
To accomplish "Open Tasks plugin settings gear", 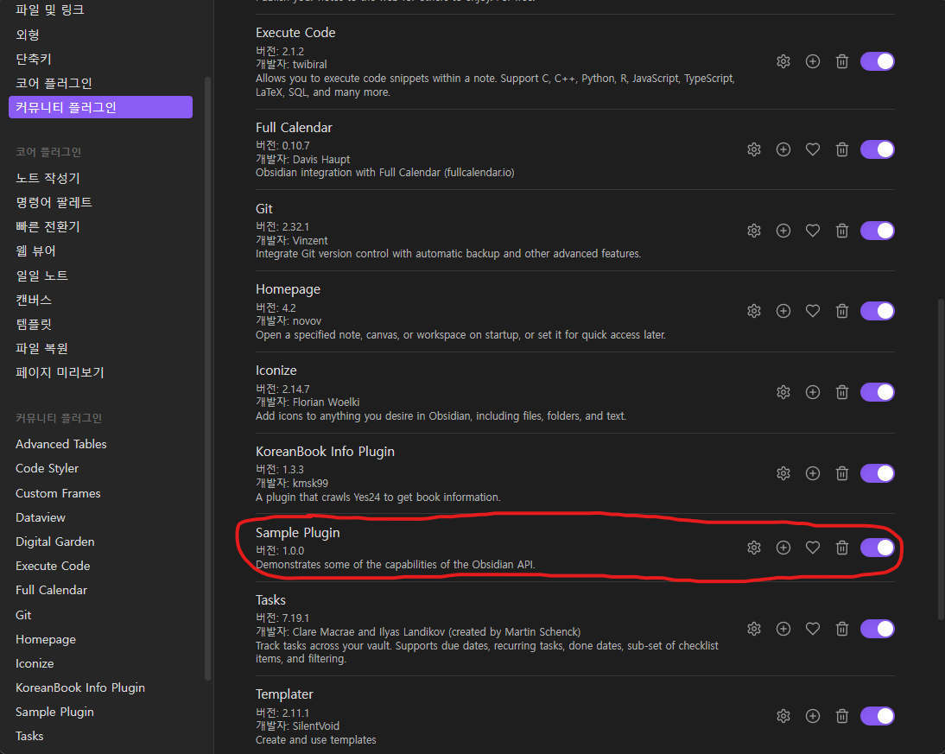I will tap(754, 629).
